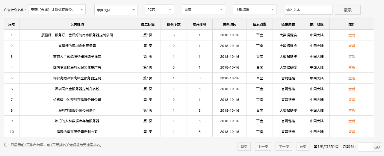384x156 pixels.
Task: Click the 注：只显示前3页排名结果 footnote text
Action: [x=53, y=145]
